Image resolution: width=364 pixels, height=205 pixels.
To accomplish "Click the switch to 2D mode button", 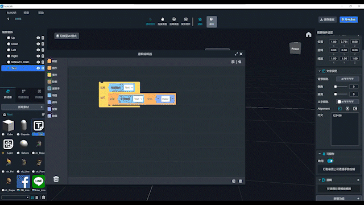I will [67, 36].
